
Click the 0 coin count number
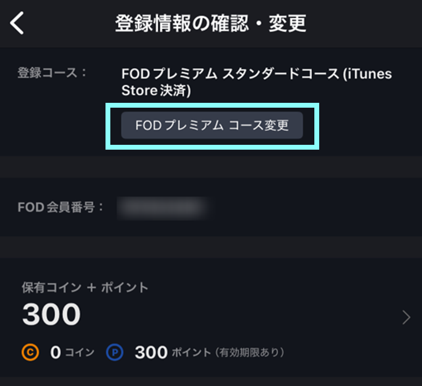[x=55, y=353]
